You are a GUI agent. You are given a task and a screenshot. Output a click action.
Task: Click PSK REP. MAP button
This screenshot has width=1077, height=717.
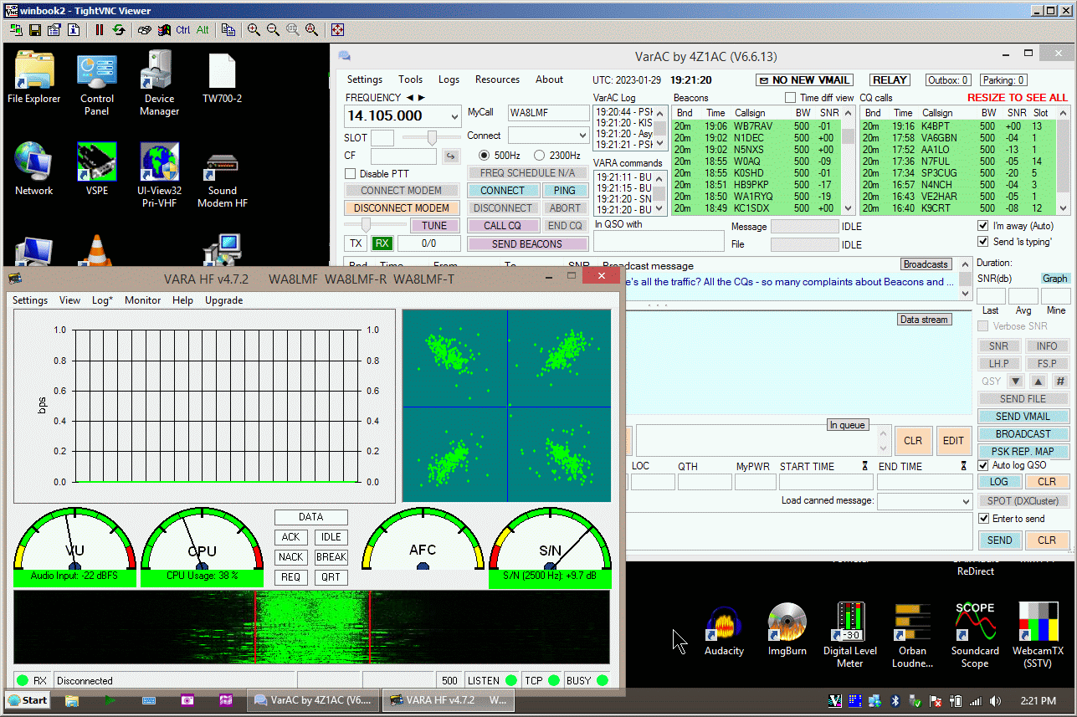click(x=1023, y=452)
